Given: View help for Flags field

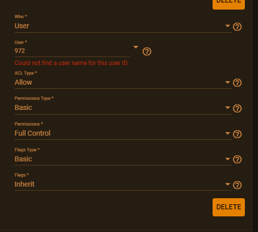Looking at the screenshot, I should click(x=237, y=185).
